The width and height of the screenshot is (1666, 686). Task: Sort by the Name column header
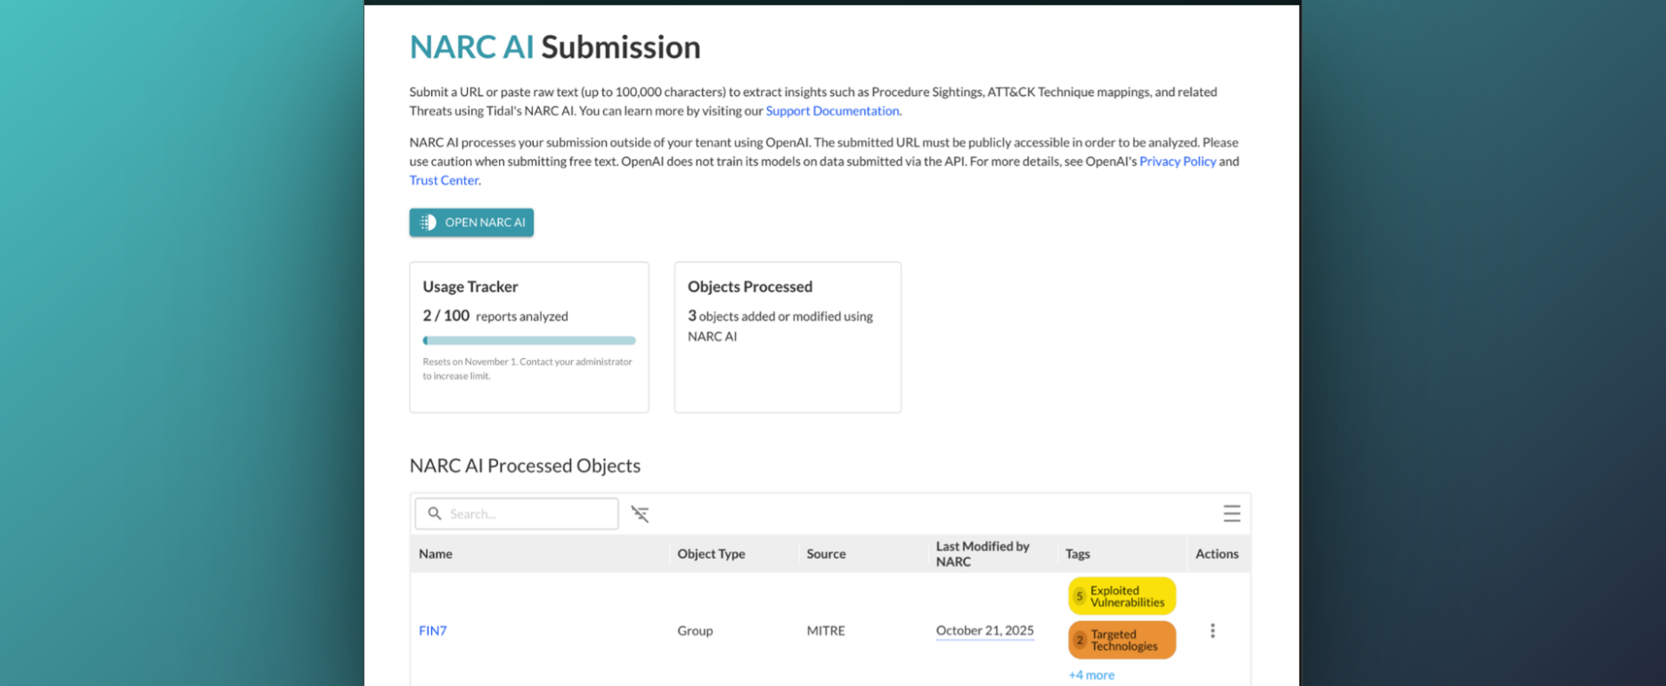pos(436,554)
